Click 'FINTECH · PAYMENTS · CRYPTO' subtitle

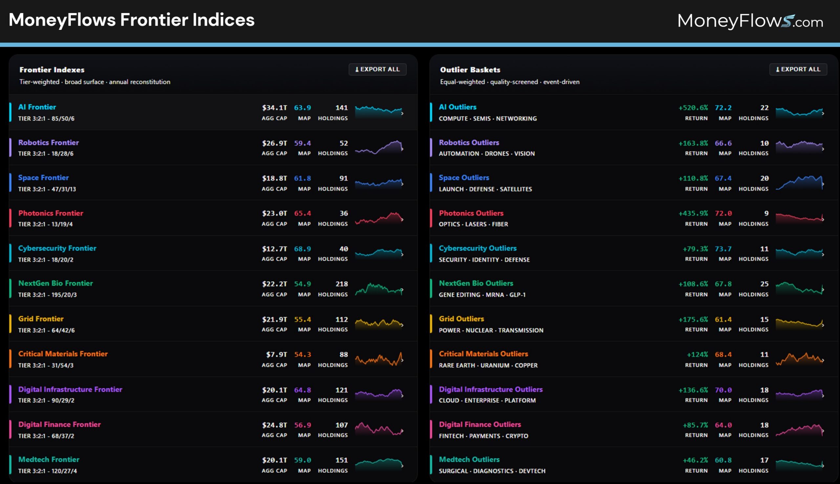tap(483, 436)
